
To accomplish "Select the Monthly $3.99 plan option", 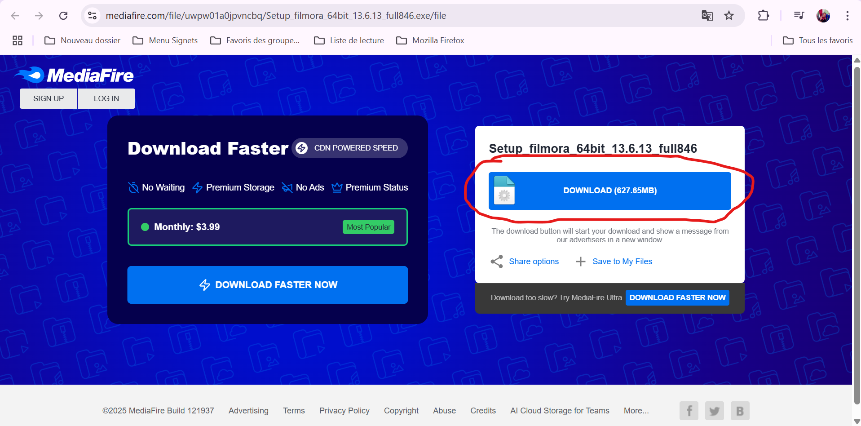I will (x=267, y=227).
